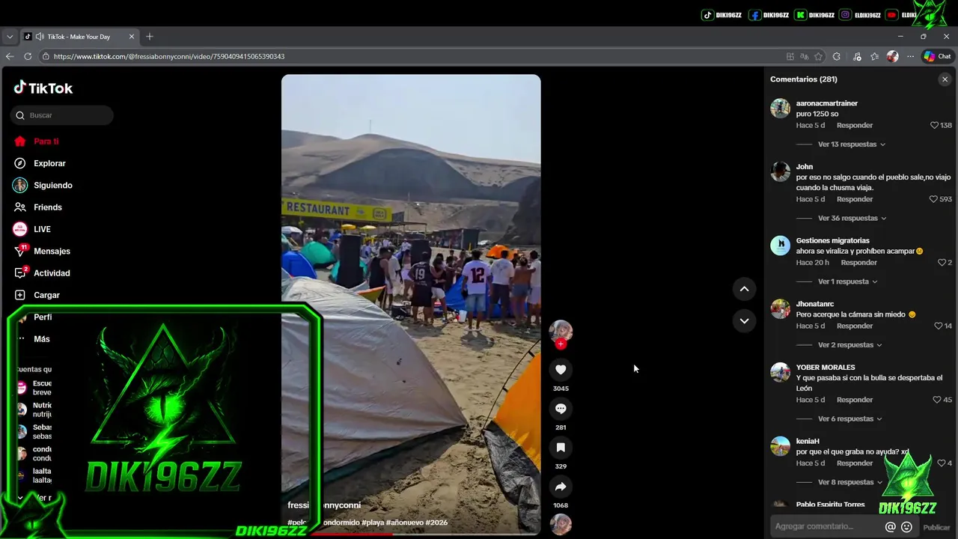Click Responder under aaronacmartrainer's comment
The width and height of the screenshot is (958, 539).
(855, 125)
